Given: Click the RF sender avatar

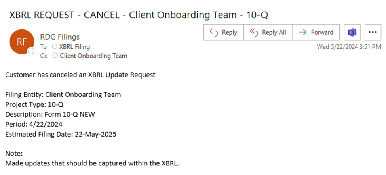Looking at the screenshot, I should (x=22, y=42).
